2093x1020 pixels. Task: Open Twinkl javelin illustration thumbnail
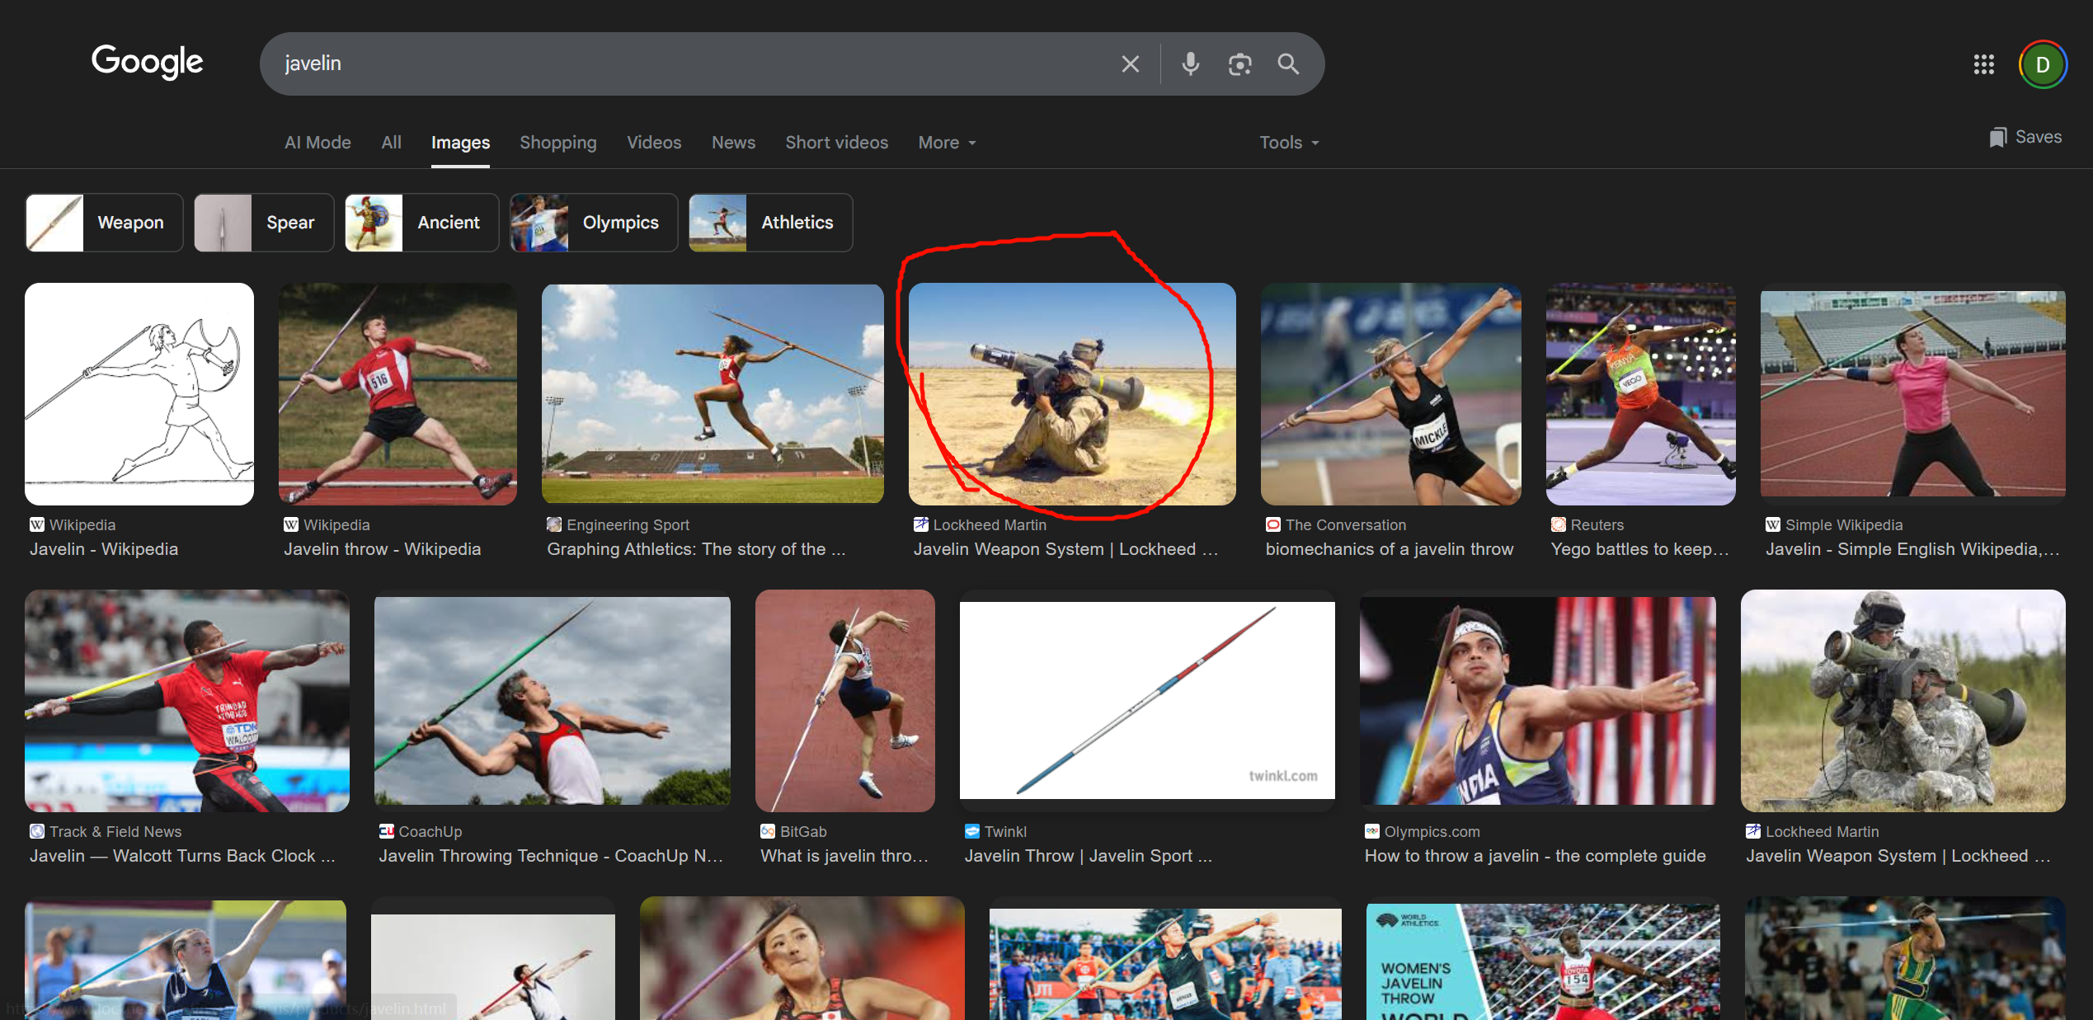(1146, 700)
